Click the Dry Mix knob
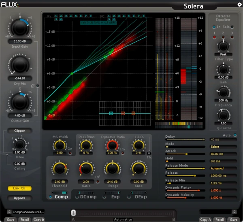 pyautogui.click(x=20, y=64)
